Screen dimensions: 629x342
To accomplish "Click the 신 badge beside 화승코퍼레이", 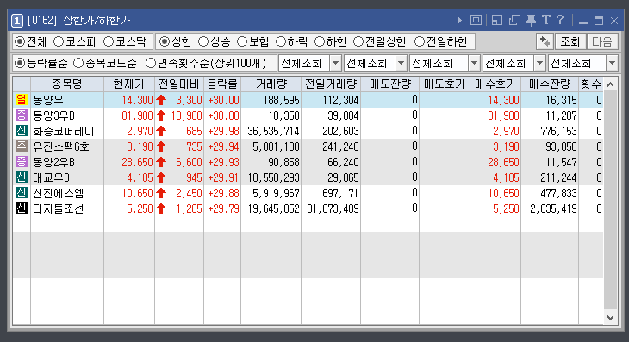I will click(22, 131).
